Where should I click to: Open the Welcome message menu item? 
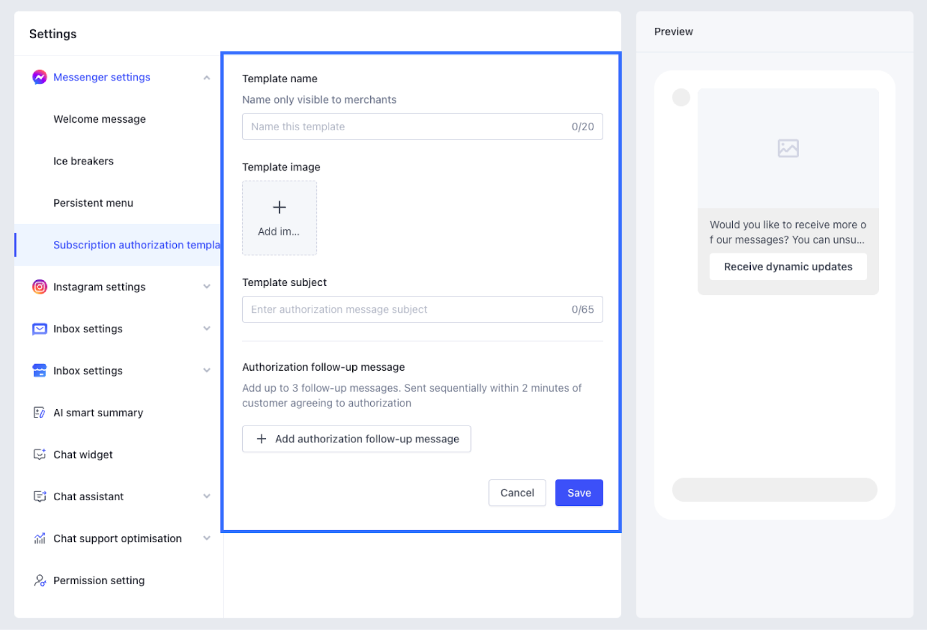[x=100, y=119]
